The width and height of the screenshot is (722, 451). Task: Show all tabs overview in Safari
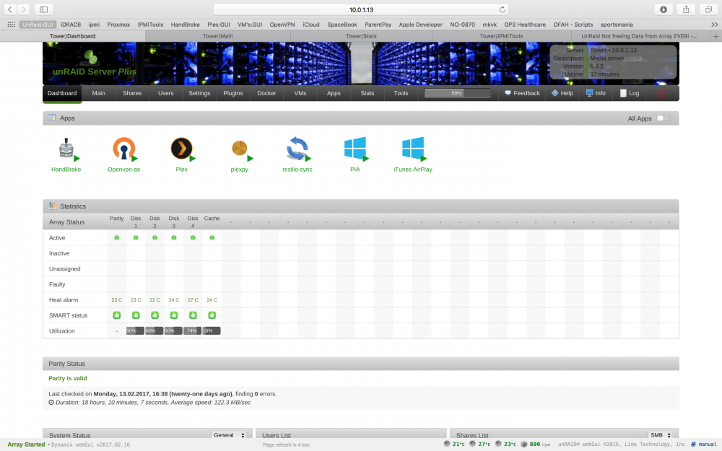709,9
